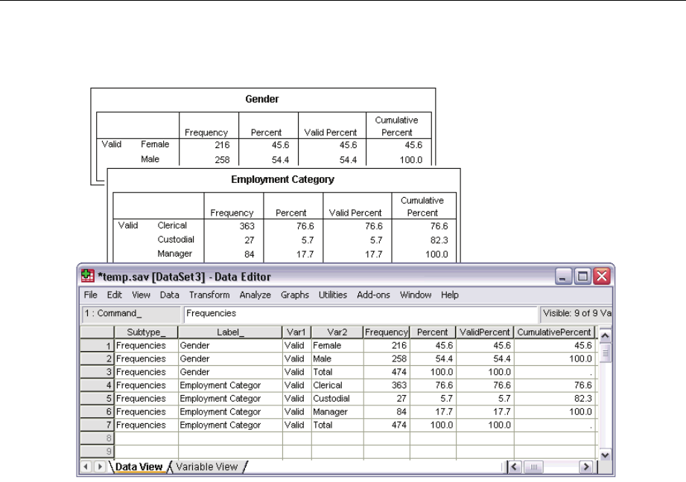The width and height of the screenshot is (686, 482).
Task: Click the cell value field showing Frequencies
Action: click(361, 314)
